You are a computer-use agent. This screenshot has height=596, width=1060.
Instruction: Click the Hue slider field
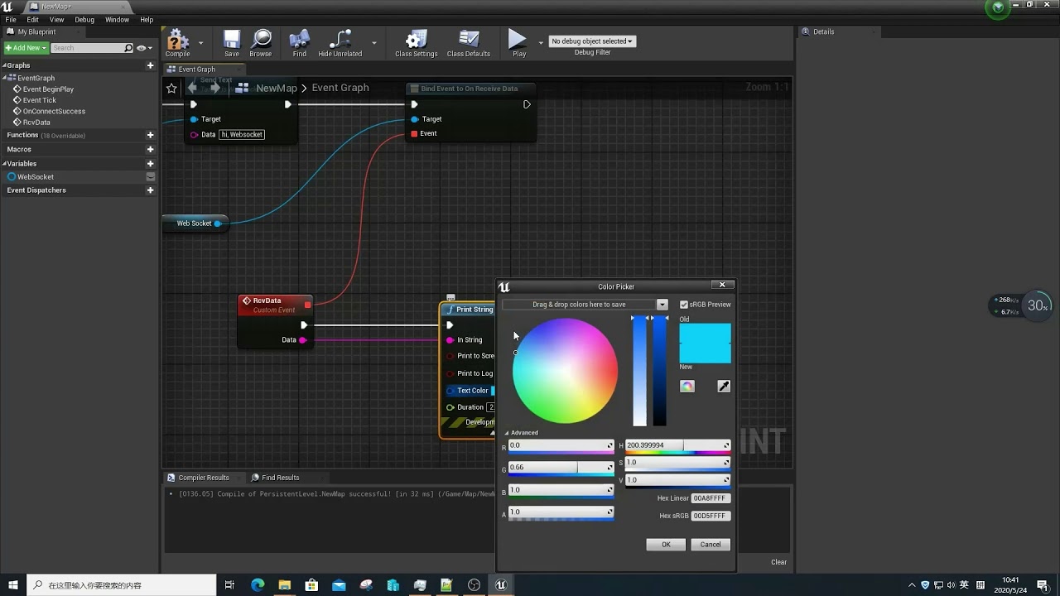(677, 445)
